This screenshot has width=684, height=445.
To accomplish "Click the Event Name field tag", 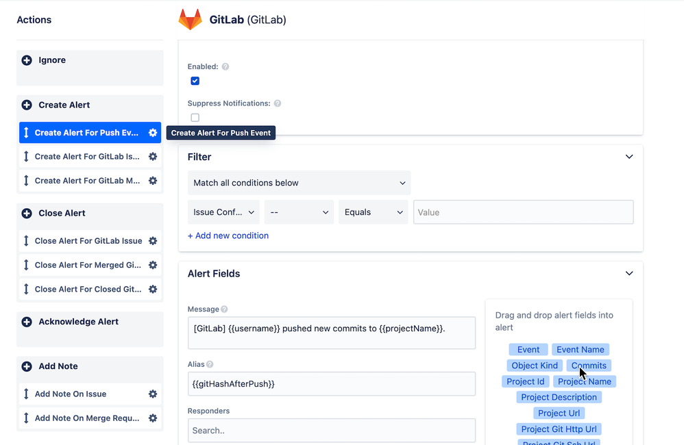I will click(581, 350).
